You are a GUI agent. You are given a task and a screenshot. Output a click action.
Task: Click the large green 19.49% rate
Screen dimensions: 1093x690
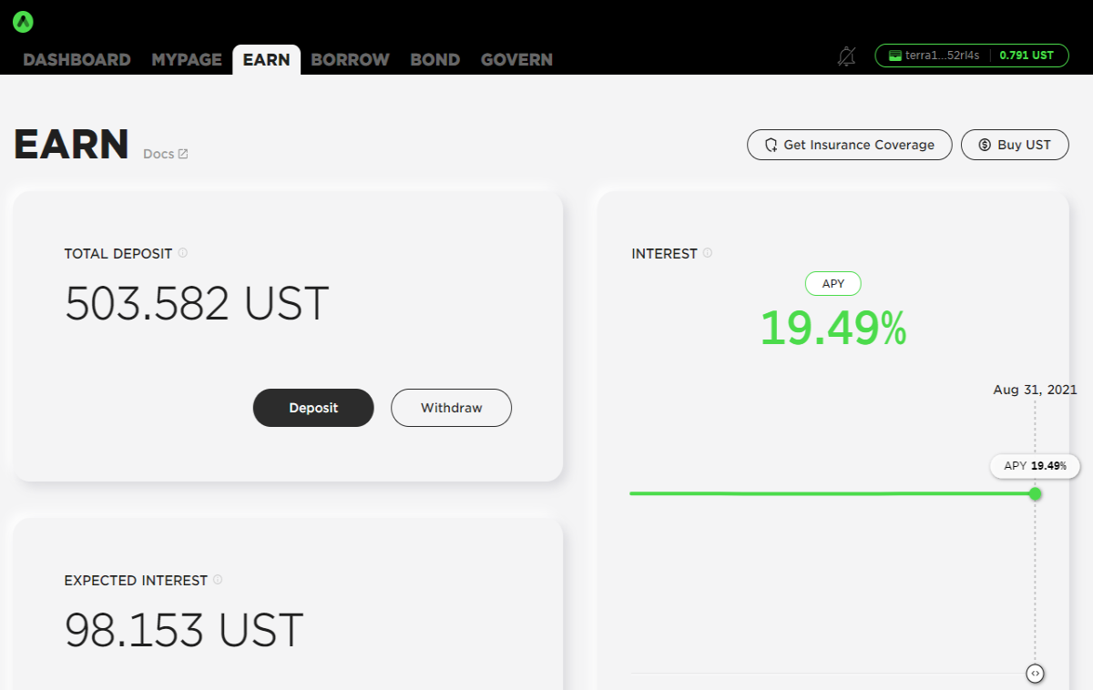(x=833, y=328)
